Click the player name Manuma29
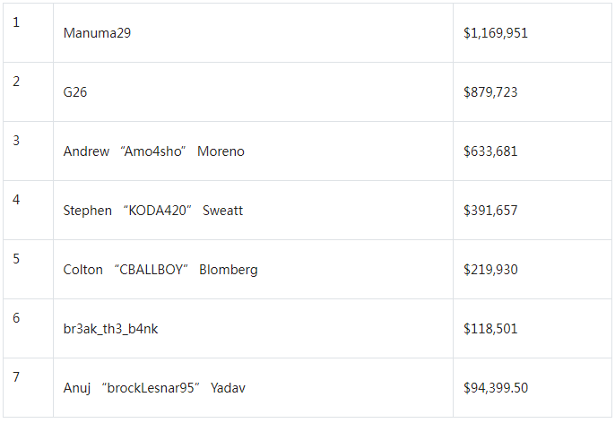 tap(97, 33)
